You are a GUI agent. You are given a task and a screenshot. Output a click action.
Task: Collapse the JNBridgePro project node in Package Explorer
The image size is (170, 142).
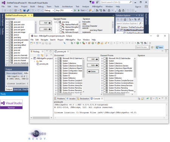point(32,58)
